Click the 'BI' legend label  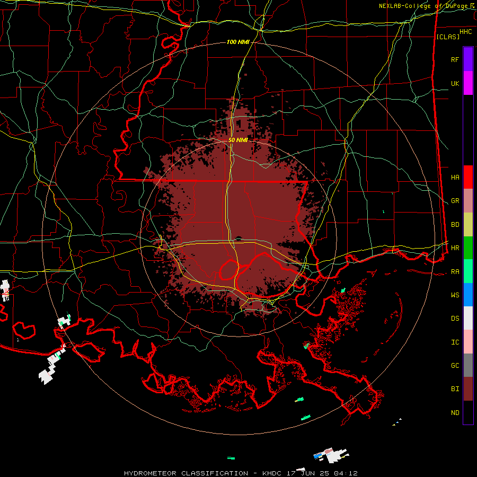click(x=455, y=389)
